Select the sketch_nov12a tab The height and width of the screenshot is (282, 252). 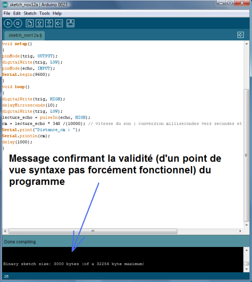(25, 35)
